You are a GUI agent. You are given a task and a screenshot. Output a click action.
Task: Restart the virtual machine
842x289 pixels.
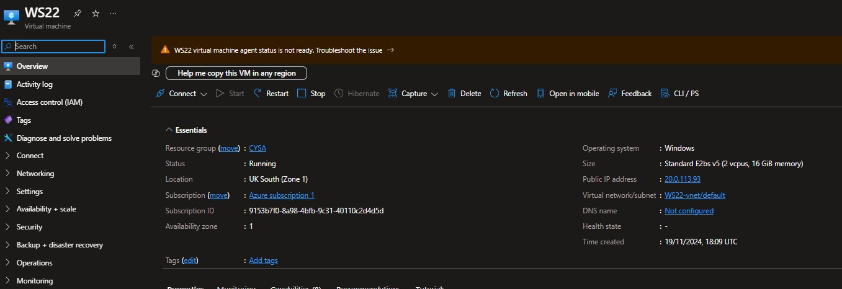tap(271, 94)
